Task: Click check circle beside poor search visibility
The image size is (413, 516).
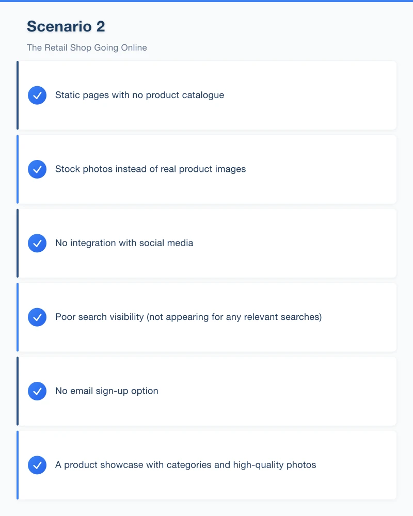Action: (x=37, y=317)
